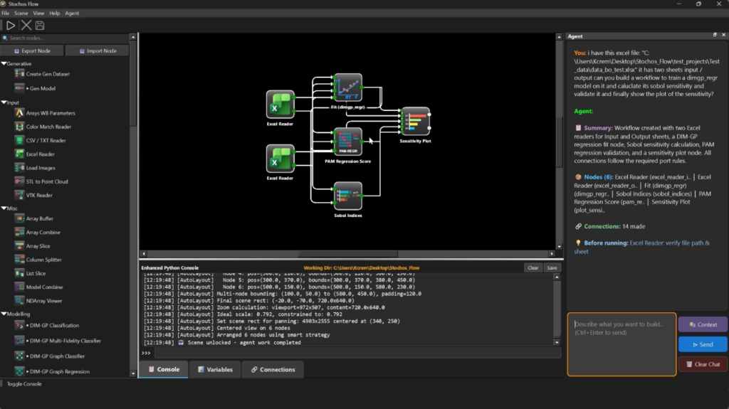Open the Scene menu
This screenshot has width=729, height=409.
click(21, 14)
